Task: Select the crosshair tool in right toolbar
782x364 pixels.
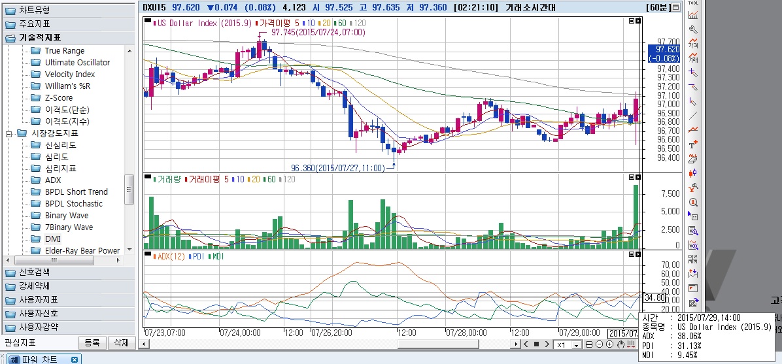Action: click(x=693, y=73)
